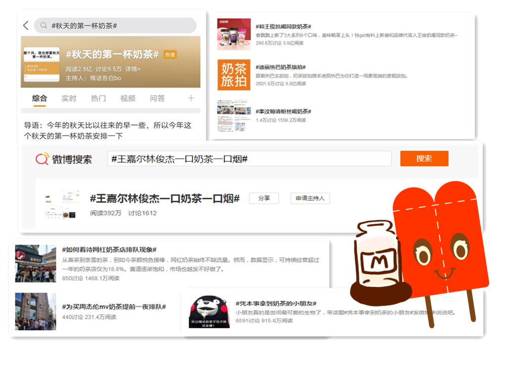Open the black bear thumbnail for 凭本事拿到奶茶的小朋友
The width and height of the screenshot is (507, 380).
pyautogui.click(x=209, y=312)
